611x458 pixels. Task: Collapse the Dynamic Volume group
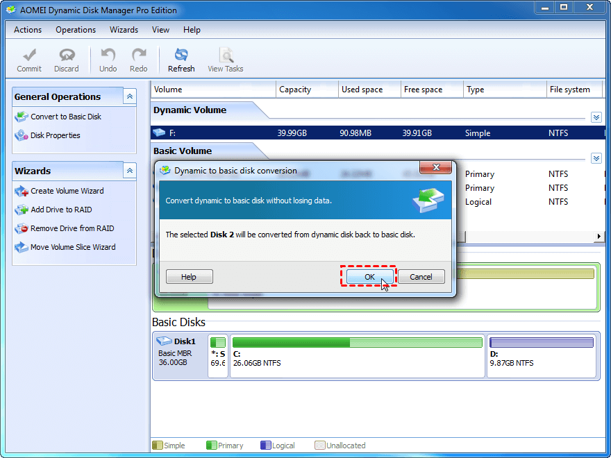point(596,117)
